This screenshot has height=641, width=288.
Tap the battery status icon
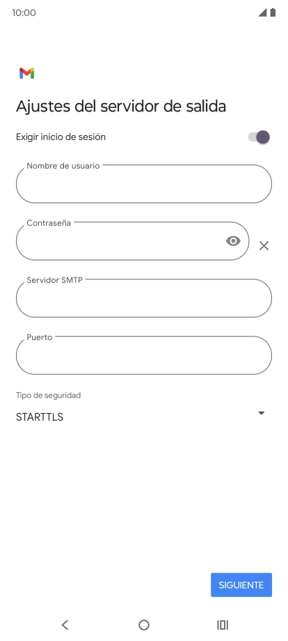point(273,13)
